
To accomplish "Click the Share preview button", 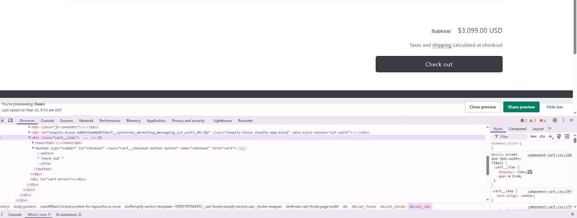I will click(x=521, y=107).
